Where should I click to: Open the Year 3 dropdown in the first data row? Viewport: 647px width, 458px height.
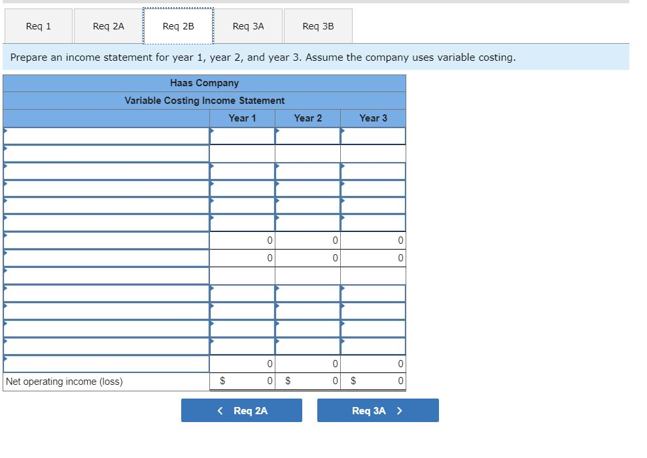click(x=372, y=135)
